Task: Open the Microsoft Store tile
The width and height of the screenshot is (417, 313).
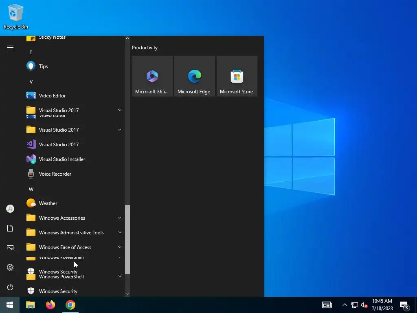Action: (x=237, y=76)
